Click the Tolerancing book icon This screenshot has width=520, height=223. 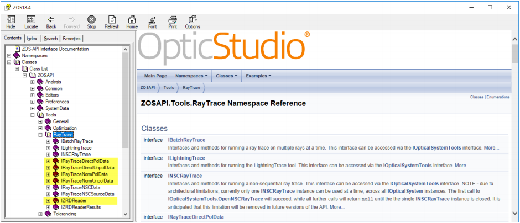point(48,214)
